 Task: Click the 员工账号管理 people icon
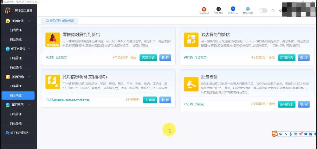point(8,133)
